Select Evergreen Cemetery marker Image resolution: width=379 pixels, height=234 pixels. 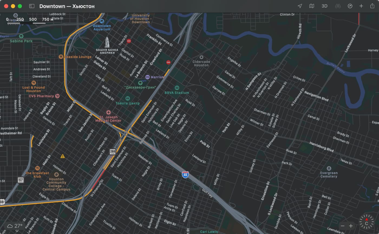(329, 168)
